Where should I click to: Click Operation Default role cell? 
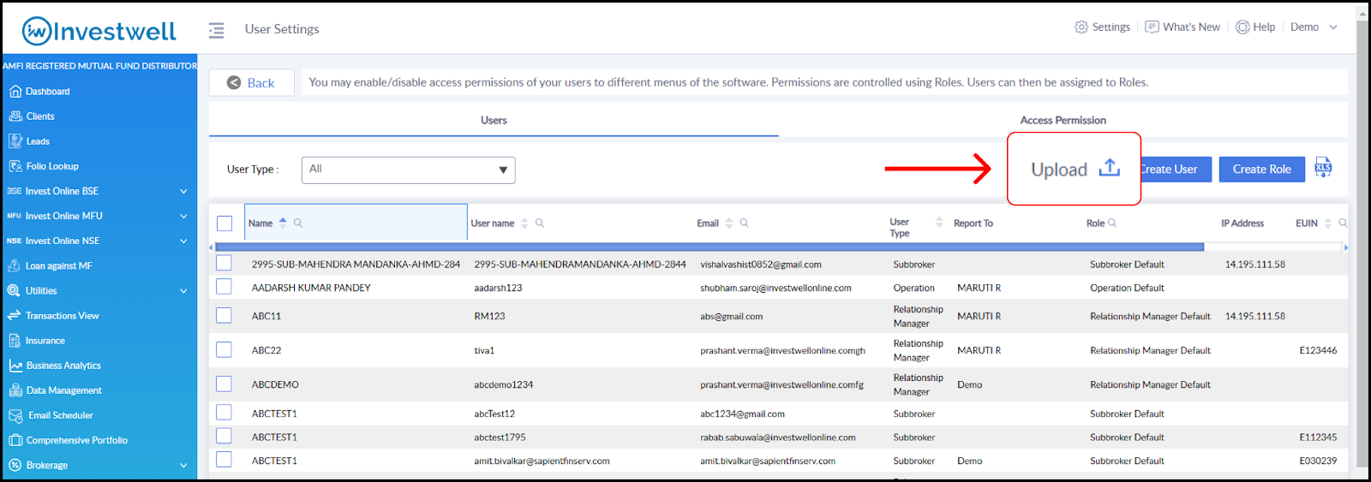[1127, 288]
